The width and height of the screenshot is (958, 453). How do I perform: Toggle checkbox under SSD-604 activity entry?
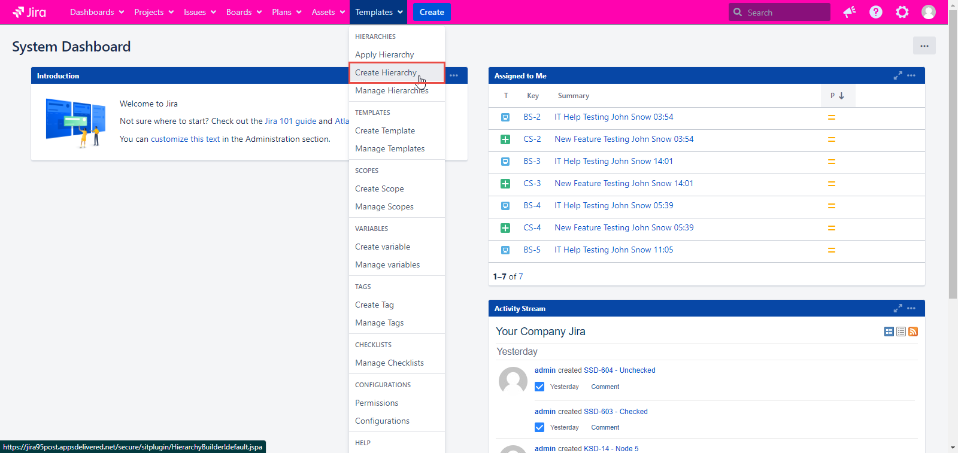click(539, 387)
